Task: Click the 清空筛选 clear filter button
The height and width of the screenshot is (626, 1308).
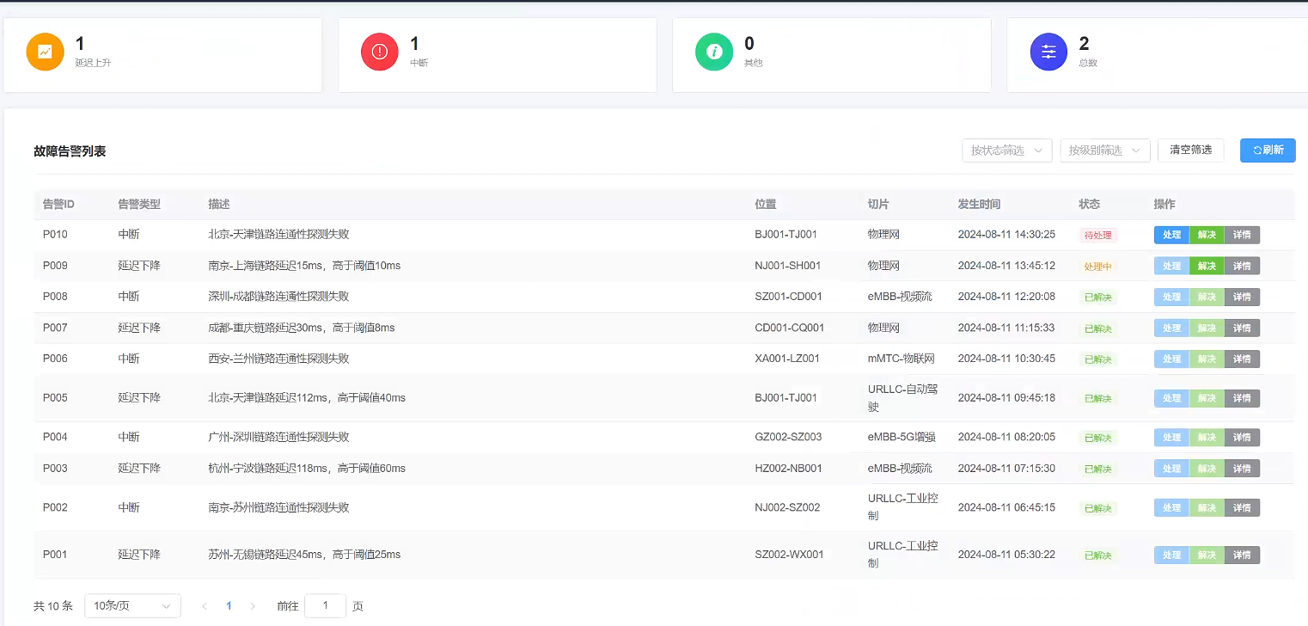Action: 1190,150
